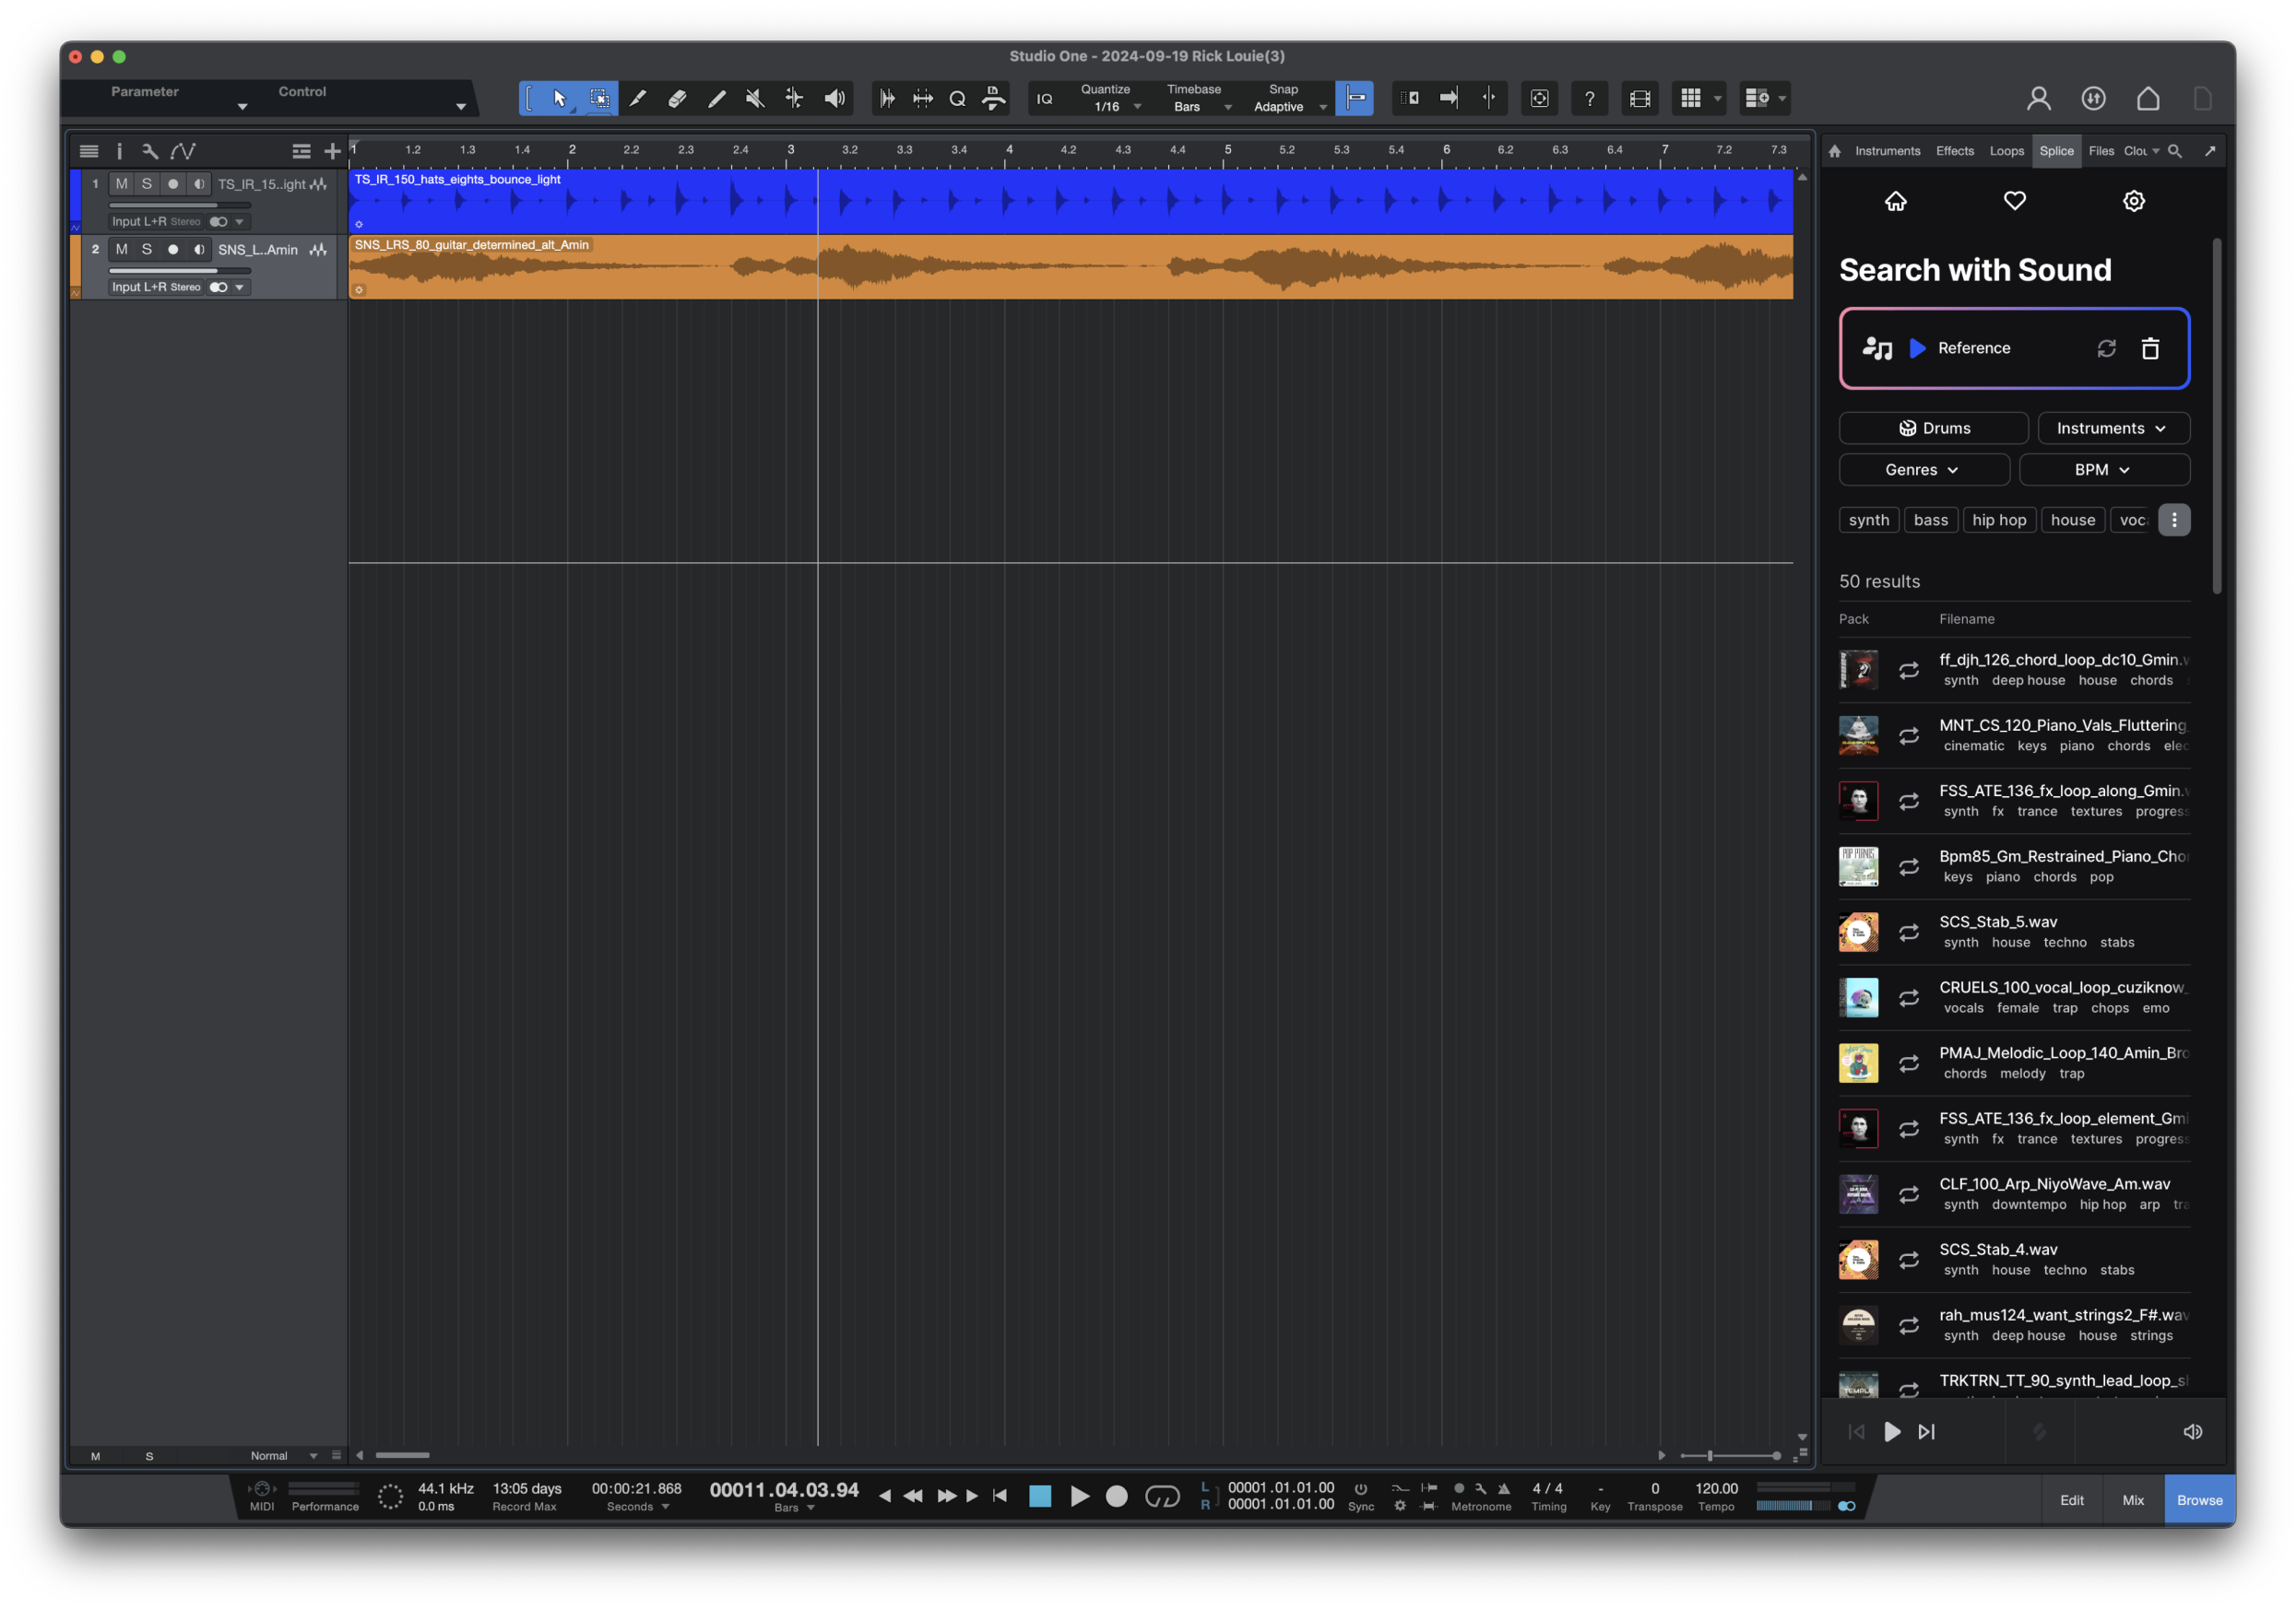Solo track 1 TS_IR hats
This screenshot has width=2296, height=1609.
(147, 184)
